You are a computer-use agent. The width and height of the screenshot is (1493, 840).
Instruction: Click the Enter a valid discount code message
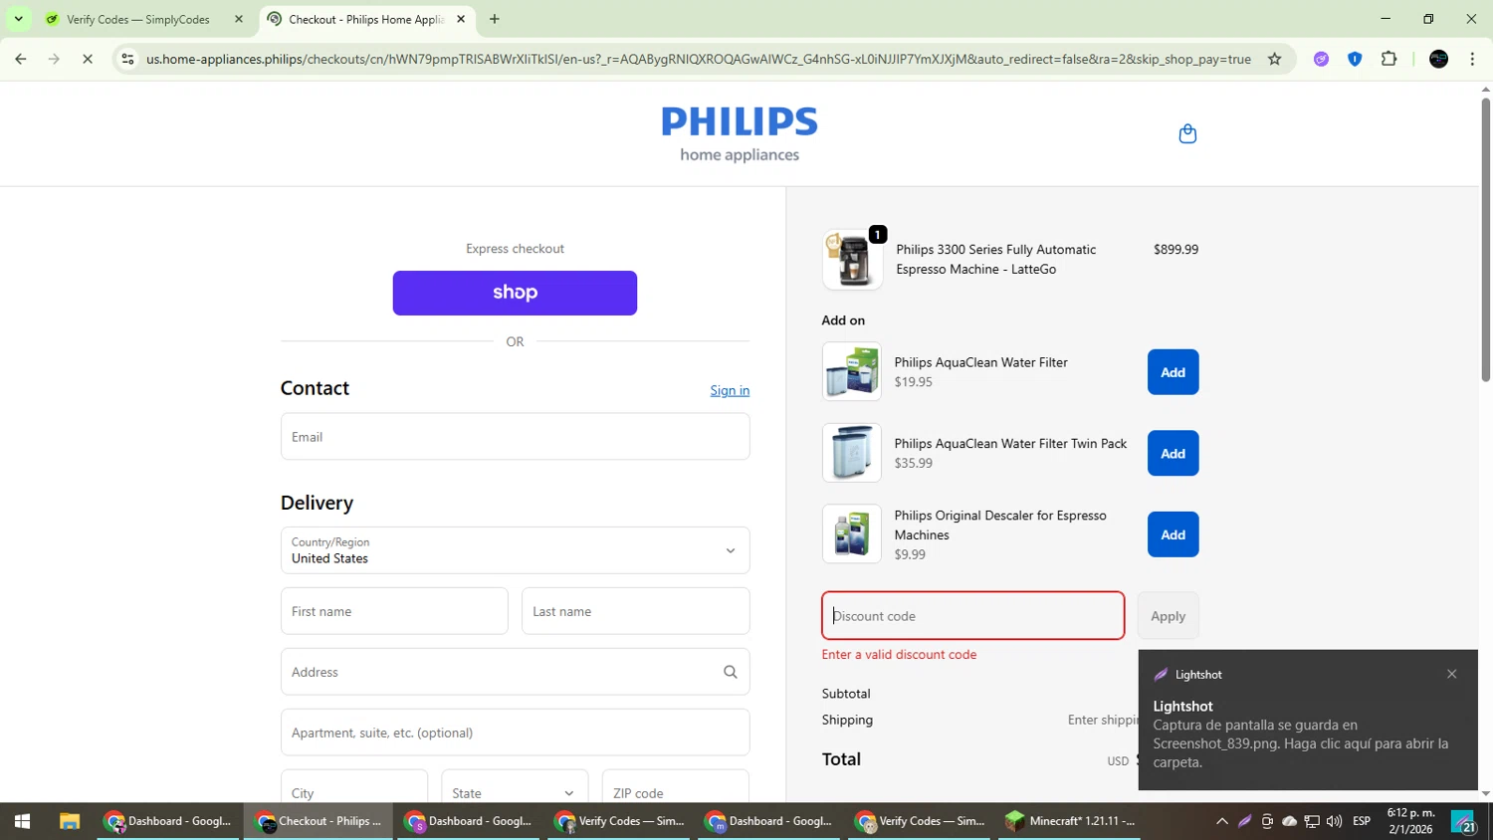point(899,654)
